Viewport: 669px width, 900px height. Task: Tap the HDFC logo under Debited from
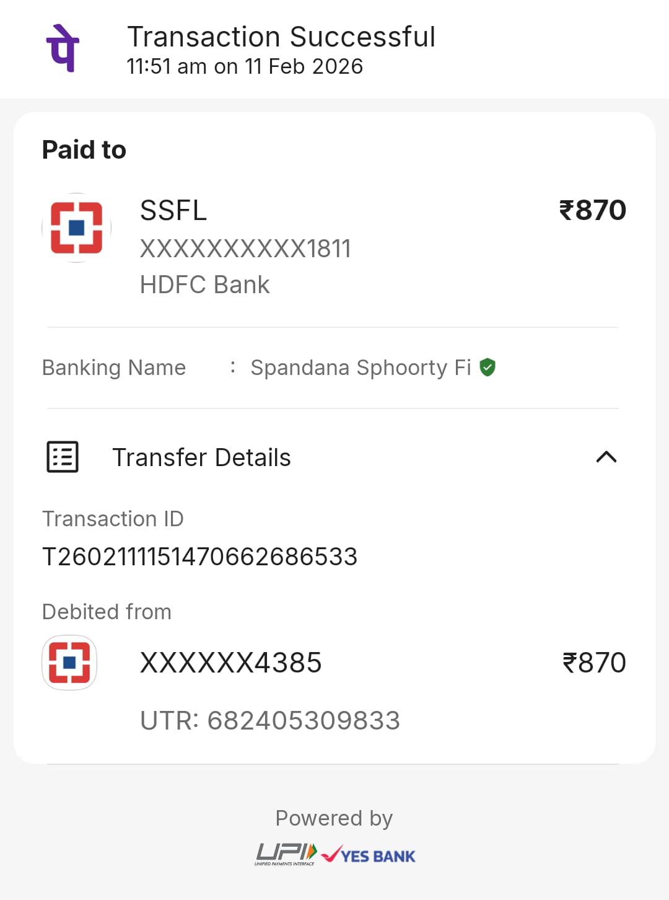(x=69, y=663)
